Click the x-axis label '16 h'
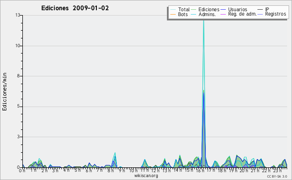The height and width of the screenshot is (180, 292). [x=200, y=171]
